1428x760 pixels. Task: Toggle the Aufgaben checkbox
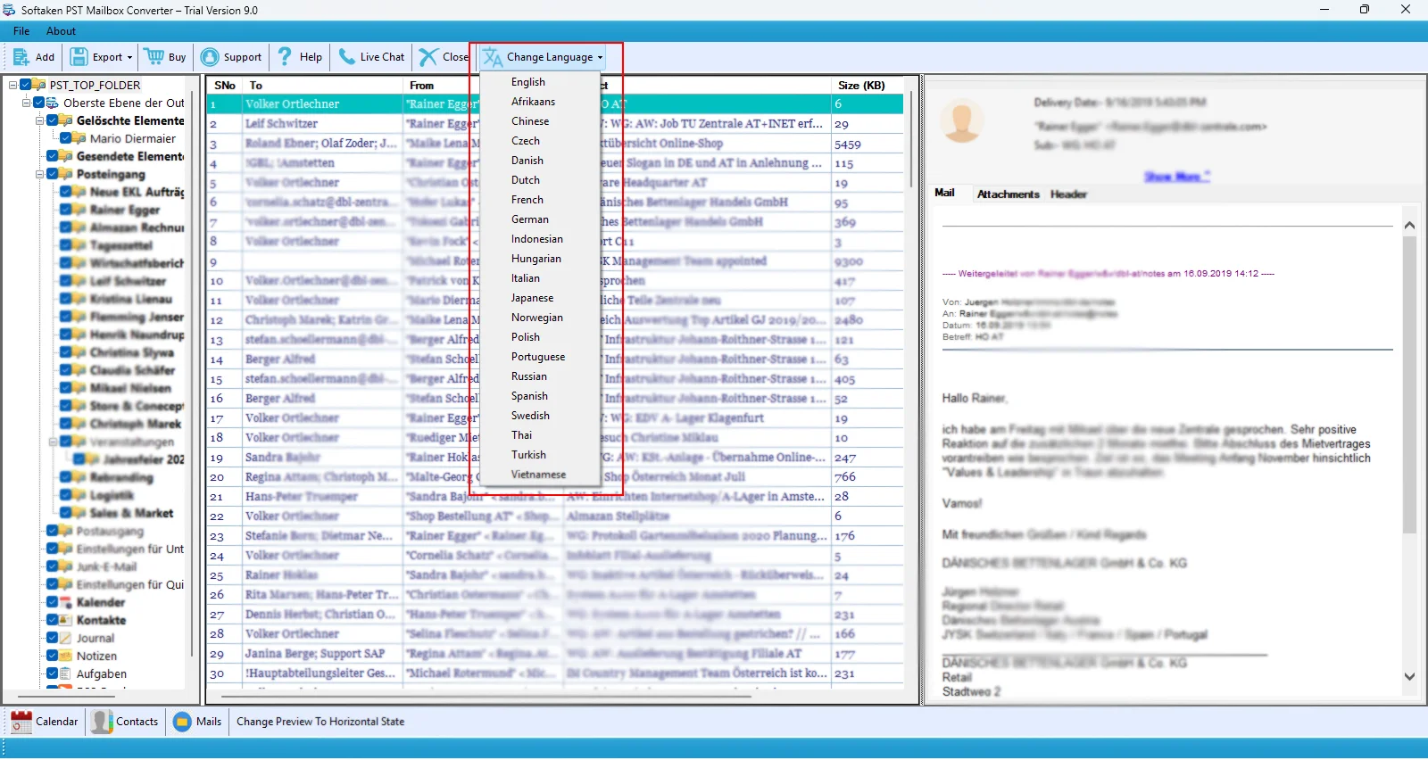[x=53, y=673]
